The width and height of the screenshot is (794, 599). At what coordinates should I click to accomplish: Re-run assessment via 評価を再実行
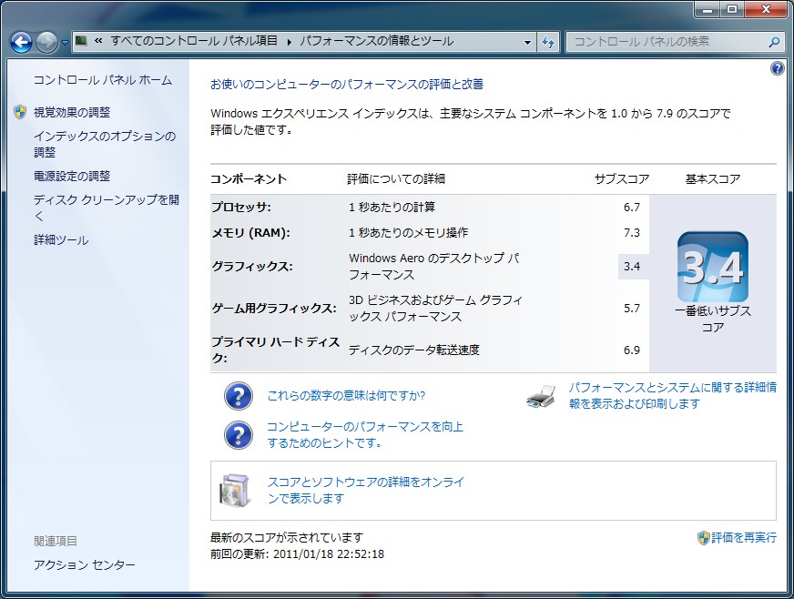point(743,538)
